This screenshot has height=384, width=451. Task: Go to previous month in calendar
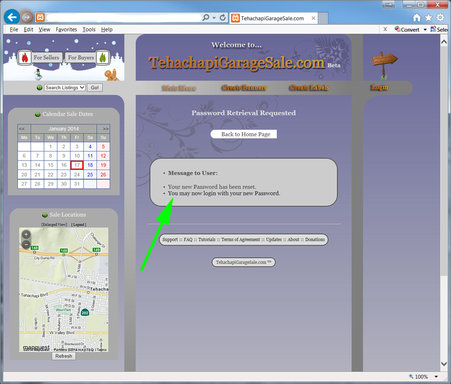tap(22, 129)
